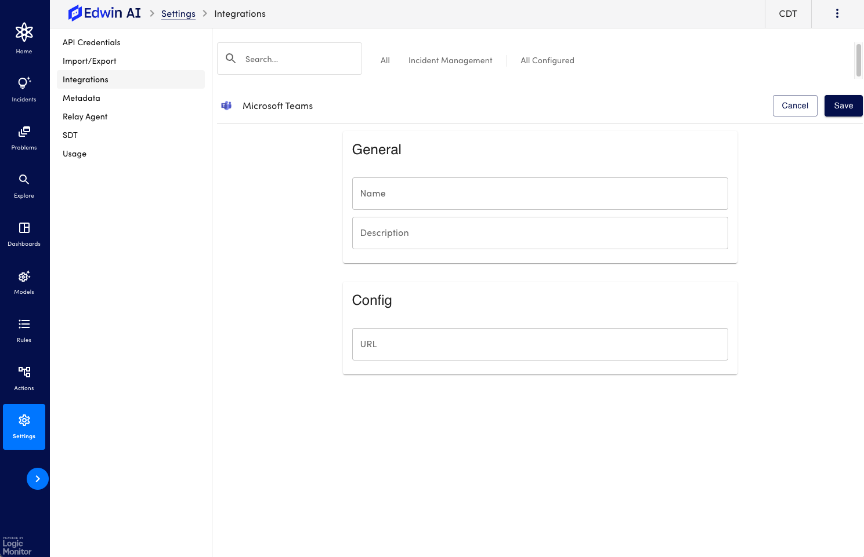Open the Explore search page
The height and width of the screenshot is (557, 864).
click(24, 186)
